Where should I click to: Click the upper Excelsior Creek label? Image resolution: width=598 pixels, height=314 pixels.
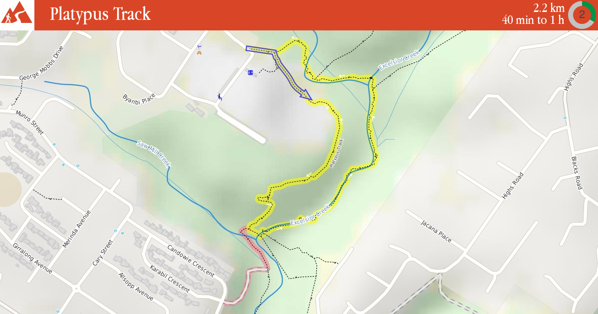[400, 60]
